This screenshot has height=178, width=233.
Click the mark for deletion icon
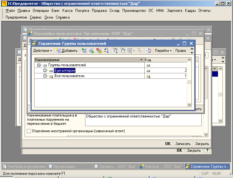tap(99, 51)
